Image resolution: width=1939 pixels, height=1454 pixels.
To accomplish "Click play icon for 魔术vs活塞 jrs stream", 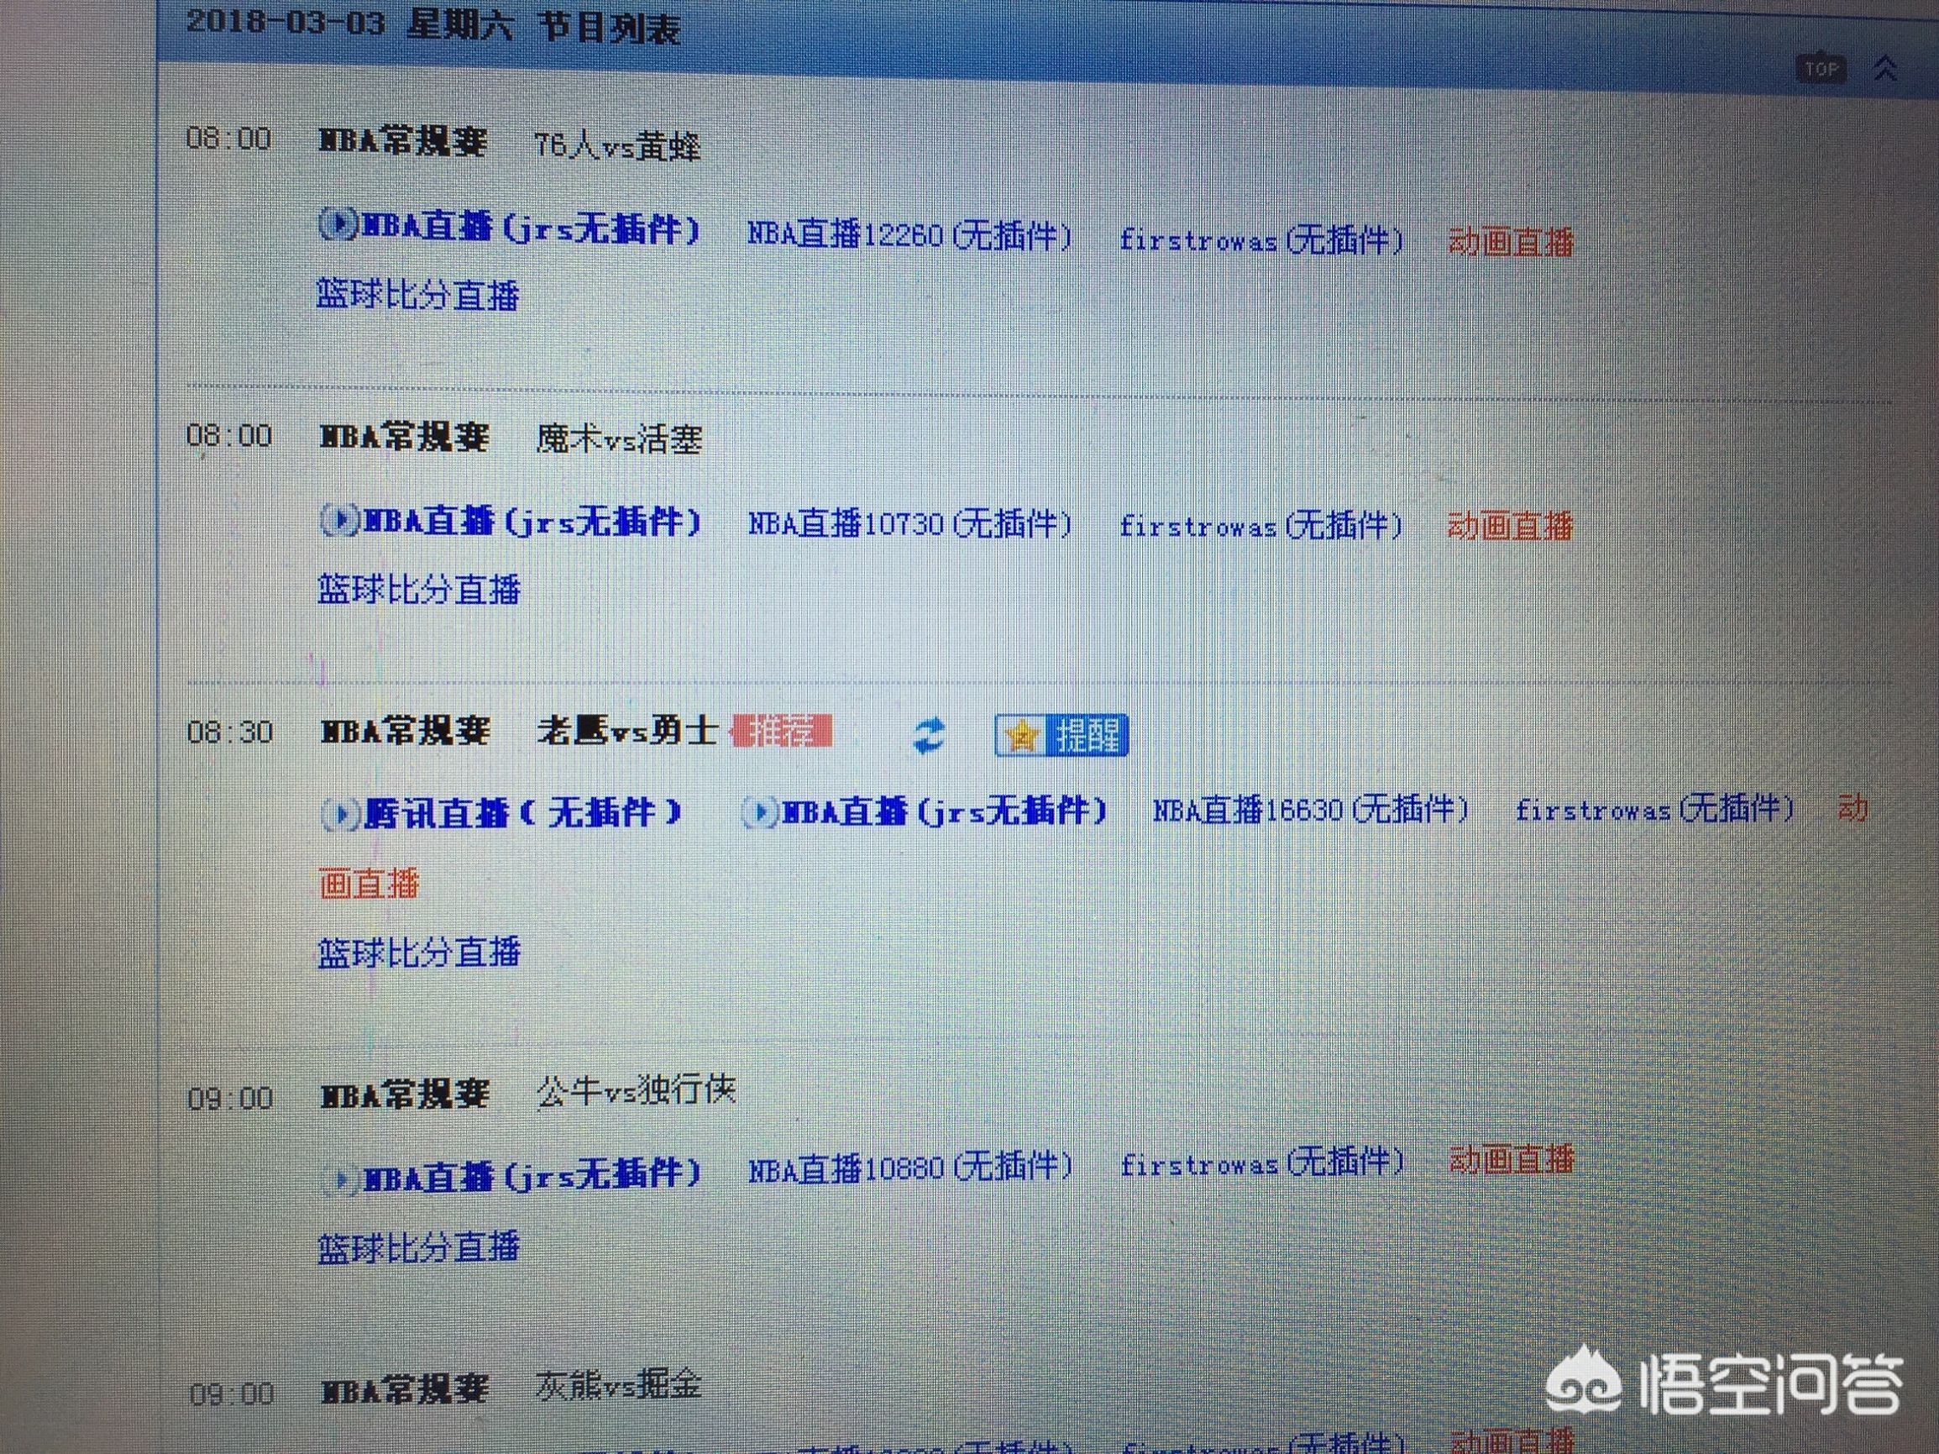I will tap(340, 521).
